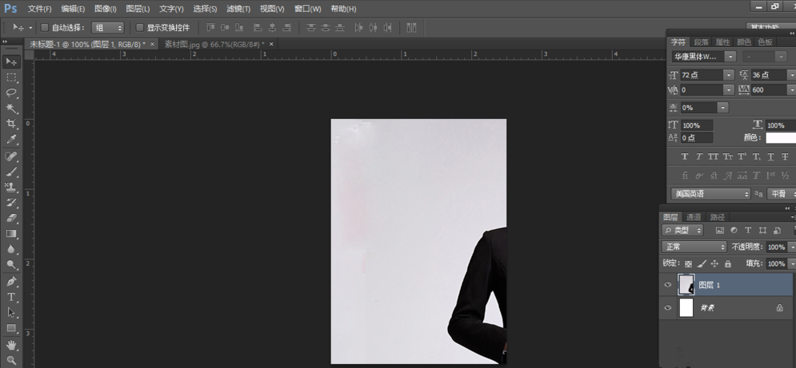The image size is (796, 368).
Task: Open the 滤镜(T) menu
Action: pos(238,9)
